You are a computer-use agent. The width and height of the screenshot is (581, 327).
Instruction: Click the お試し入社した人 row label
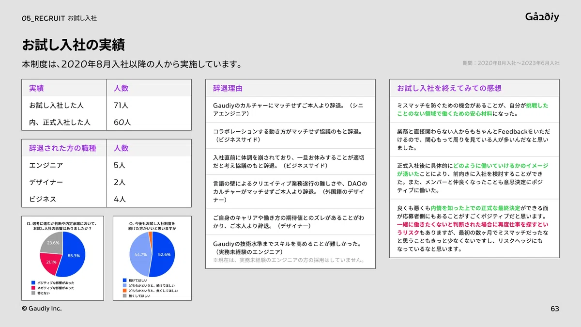tap(56, 105)
